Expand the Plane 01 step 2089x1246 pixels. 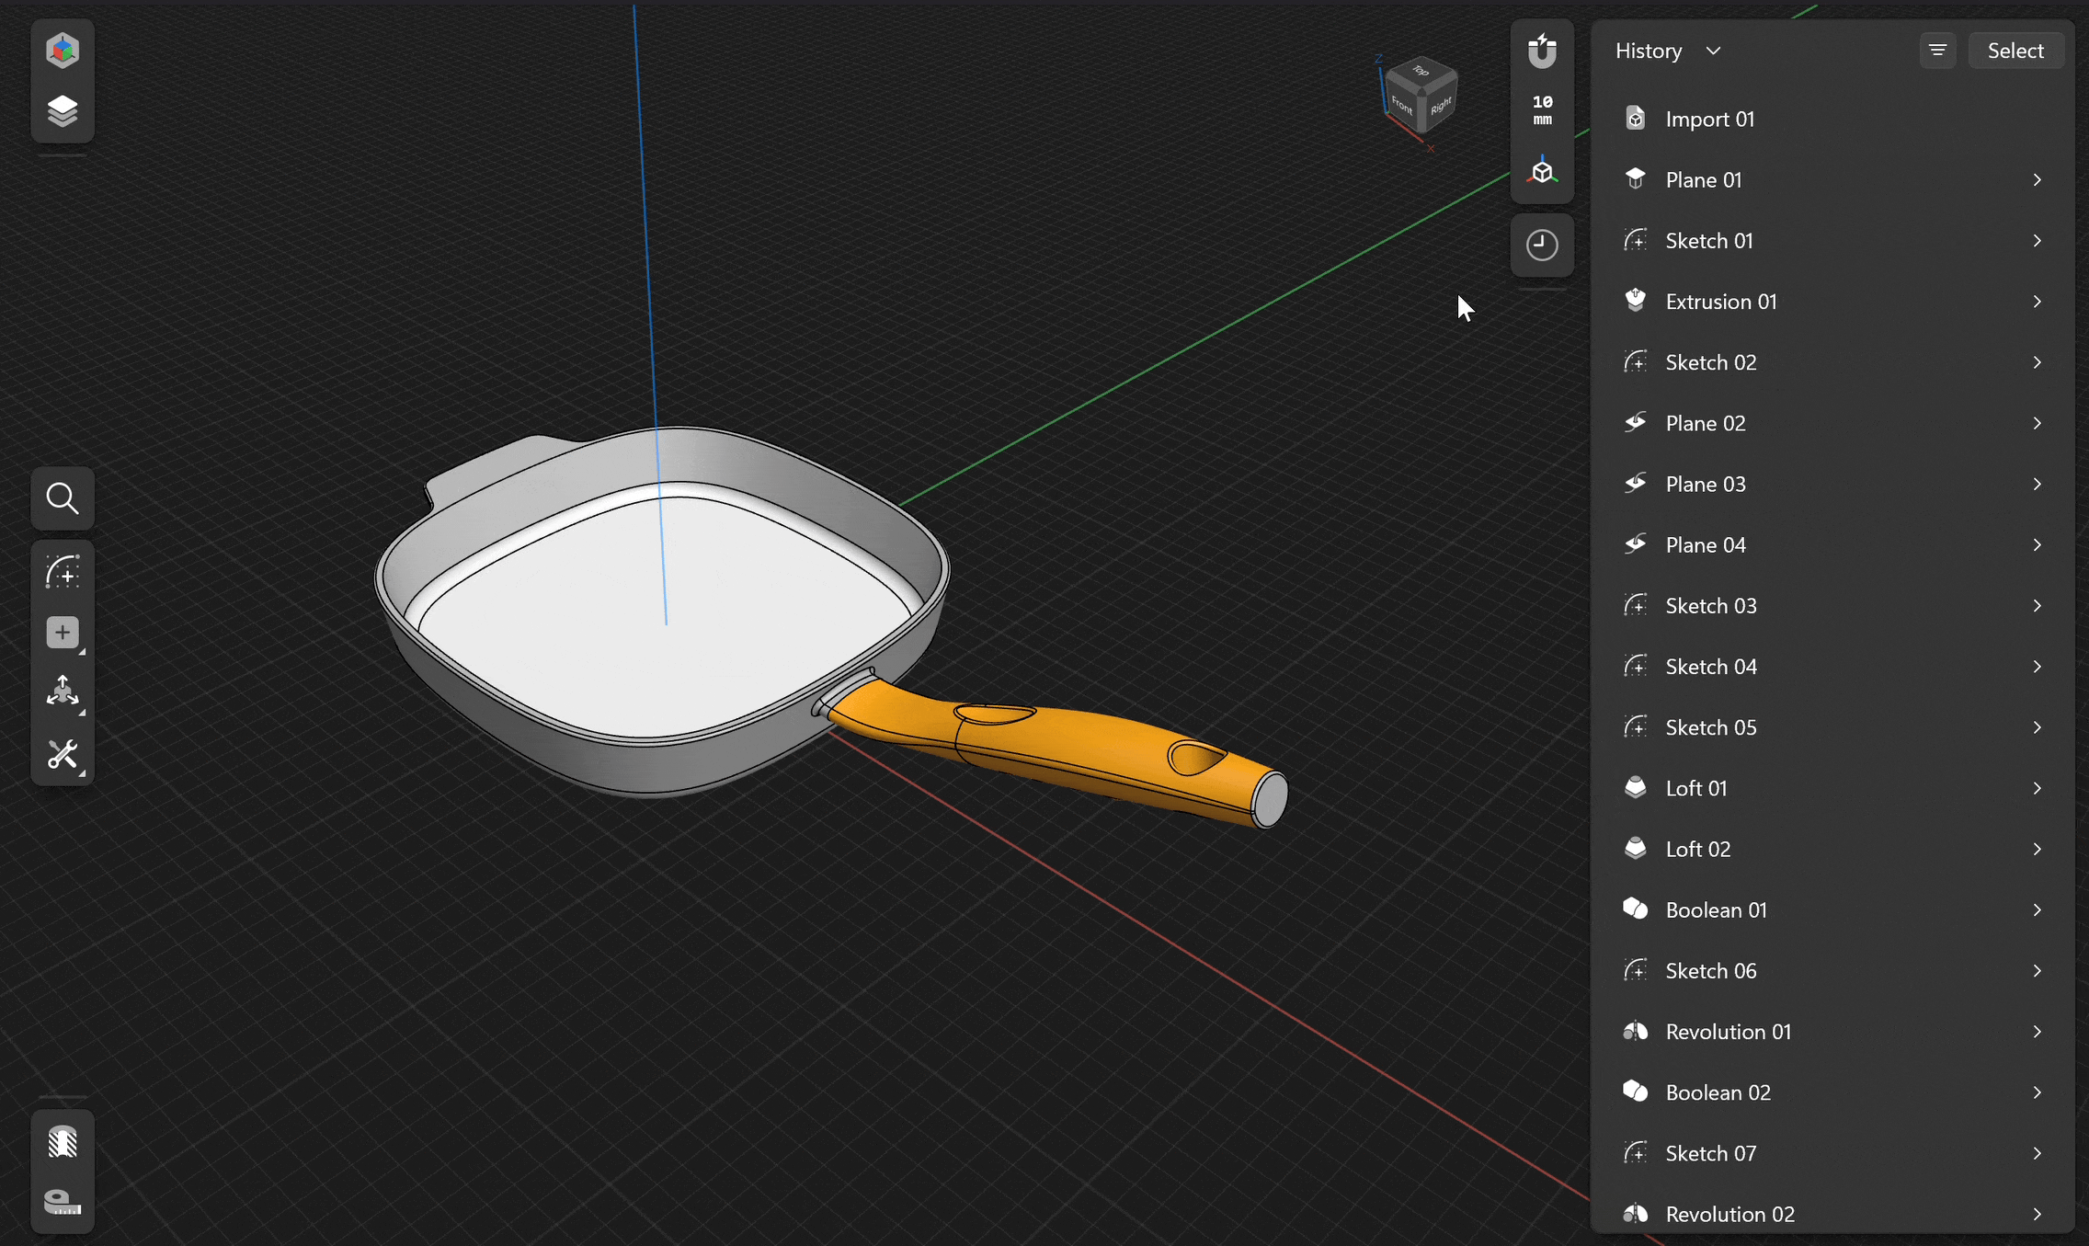tap(2038, 179)
